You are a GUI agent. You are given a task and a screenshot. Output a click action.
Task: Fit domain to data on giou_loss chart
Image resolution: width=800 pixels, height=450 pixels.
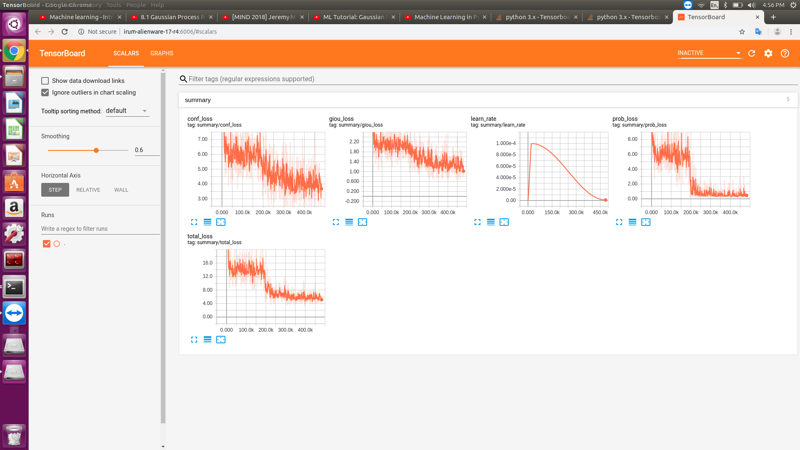click(362, 222)
